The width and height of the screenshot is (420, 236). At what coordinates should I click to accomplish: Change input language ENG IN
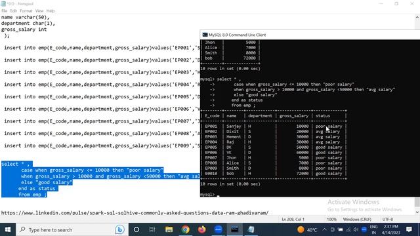373,229
